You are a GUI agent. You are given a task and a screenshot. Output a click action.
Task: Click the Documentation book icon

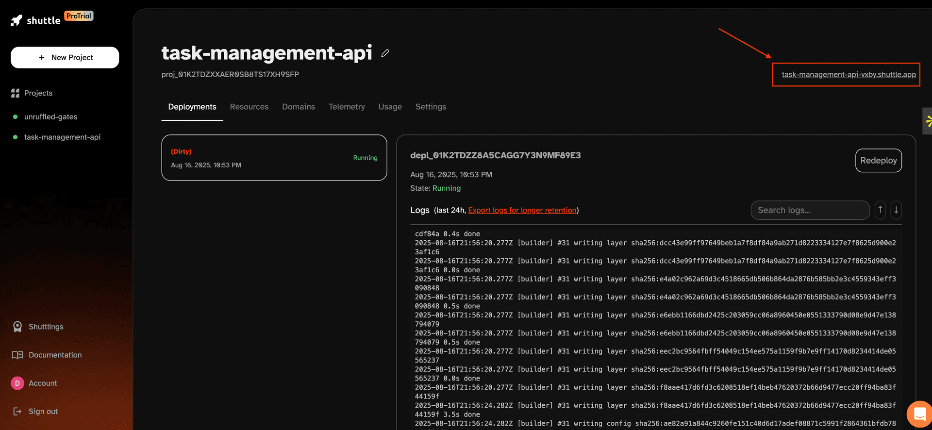[17, 355]
